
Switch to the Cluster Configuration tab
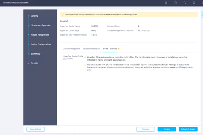(72, 49)
